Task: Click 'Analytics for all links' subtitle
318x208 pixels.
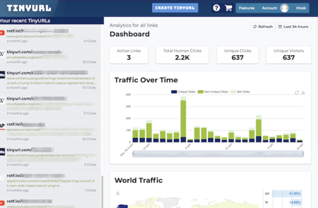Action: point(134,25)
